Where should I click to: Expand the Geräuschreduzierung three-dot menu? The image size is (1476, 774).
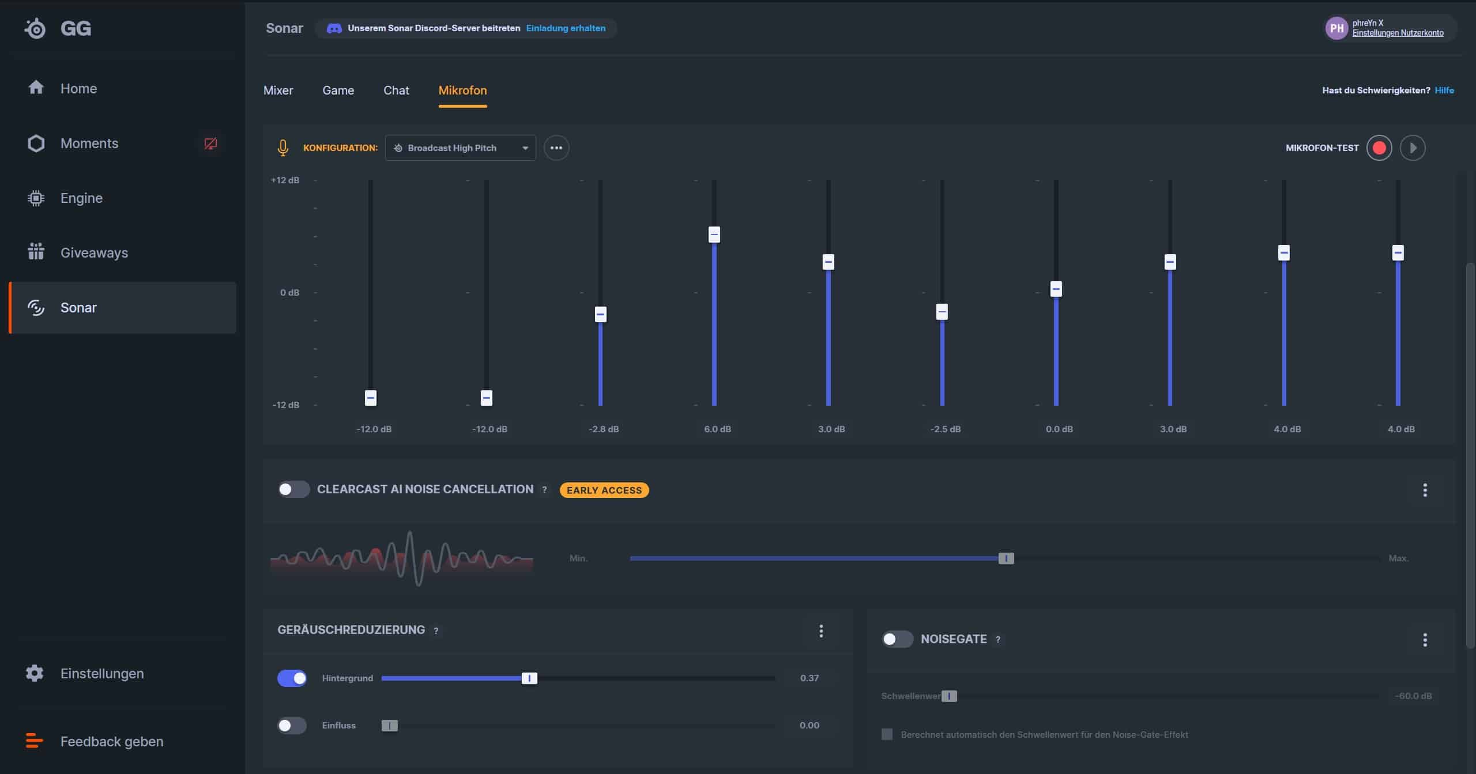tap(821, 630)
